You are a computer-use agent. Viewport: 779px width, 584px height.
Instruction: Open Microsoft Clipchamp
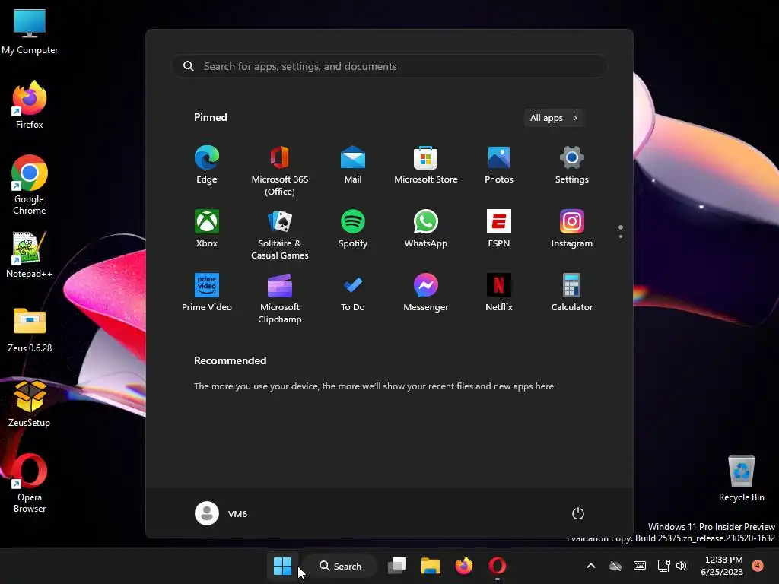coord(280,298)
